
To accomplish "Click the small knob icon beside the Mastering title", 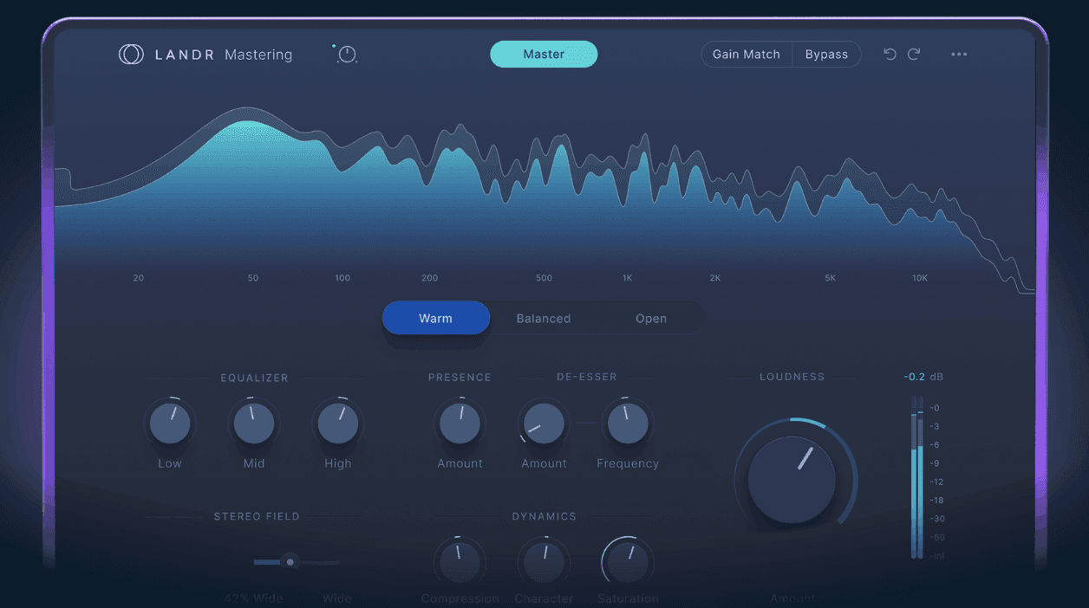I will pyautogui.click(x=345, y=54).
